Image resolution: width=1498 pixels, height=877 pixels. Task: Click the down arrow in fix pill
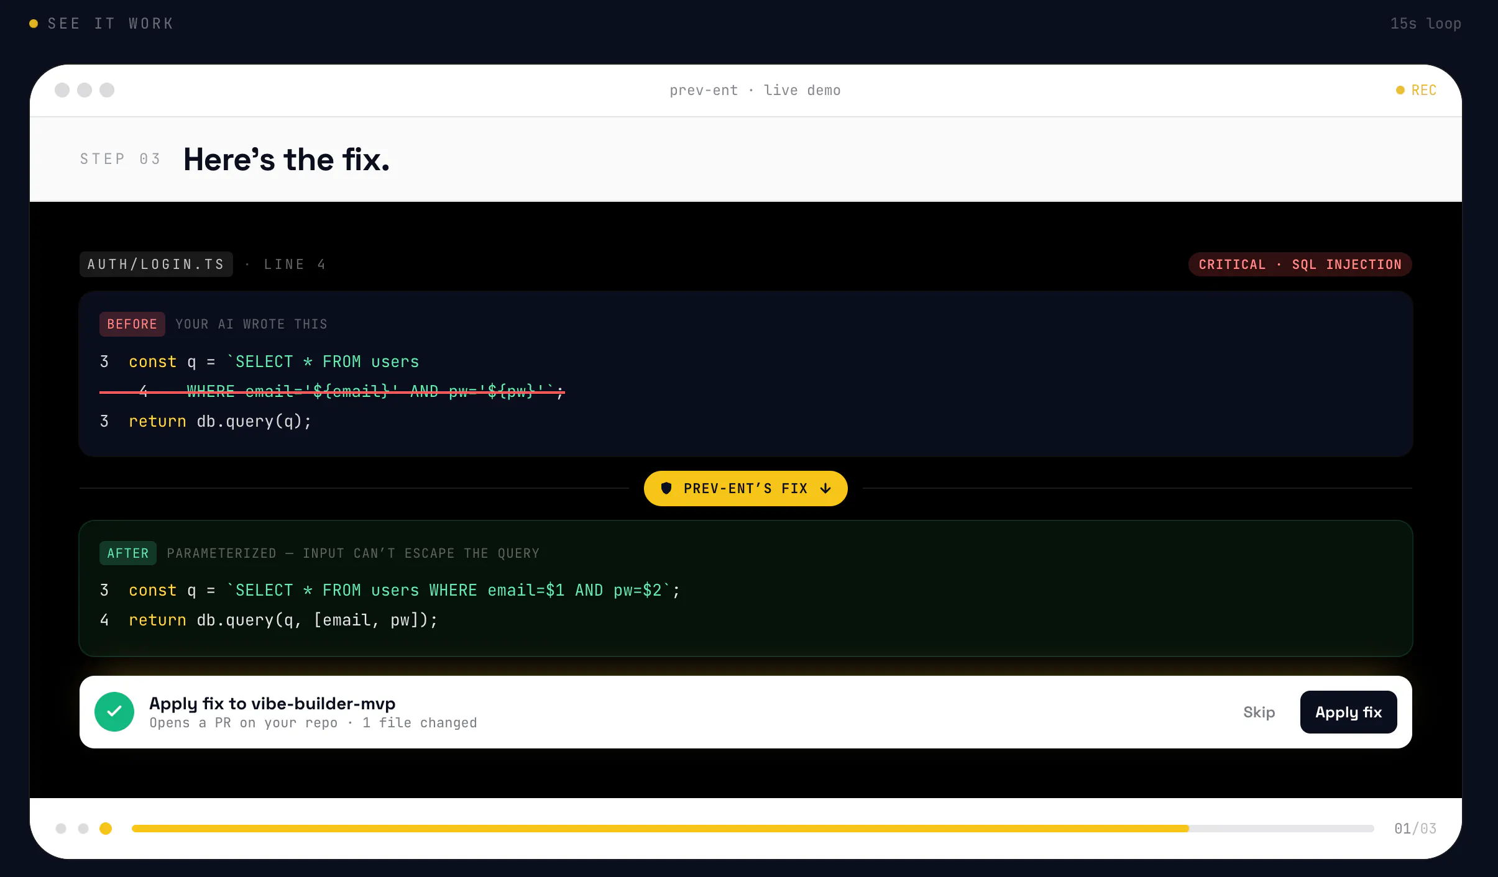coord(825,488)
